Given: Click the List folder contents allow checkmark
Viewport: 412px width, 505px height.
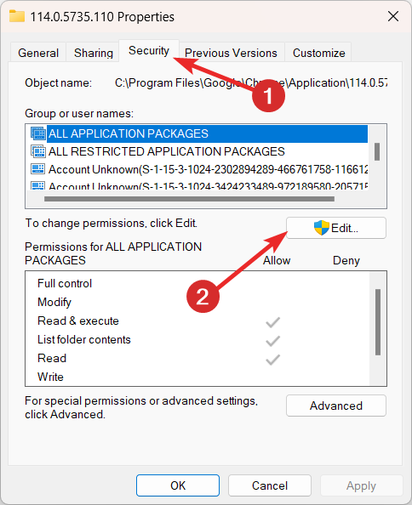Looking at the screenshot, I should (272, 341).
